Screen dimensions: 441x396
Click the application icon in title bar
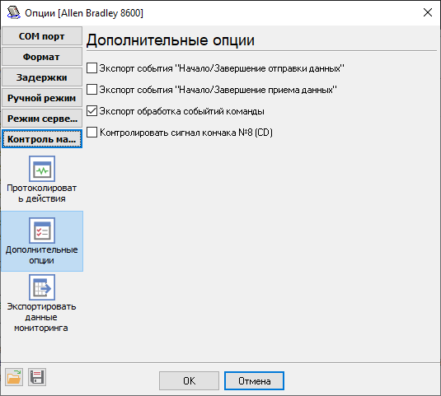pos(13,12)
